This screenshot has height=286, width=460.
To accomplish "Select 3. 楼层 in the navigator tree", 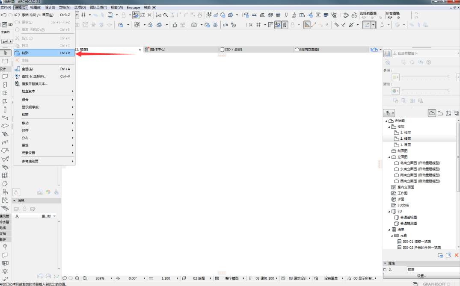I will pos(405,133).
